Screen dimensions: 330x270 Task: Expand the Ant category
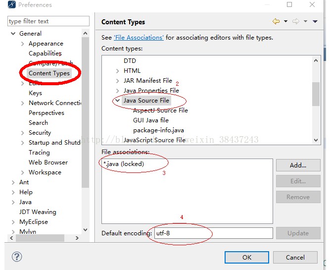pyautogui.click(x=13, y=182)
